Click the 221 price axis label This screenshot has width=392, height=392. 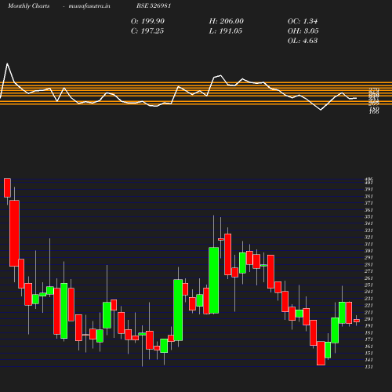pos(368,305)
